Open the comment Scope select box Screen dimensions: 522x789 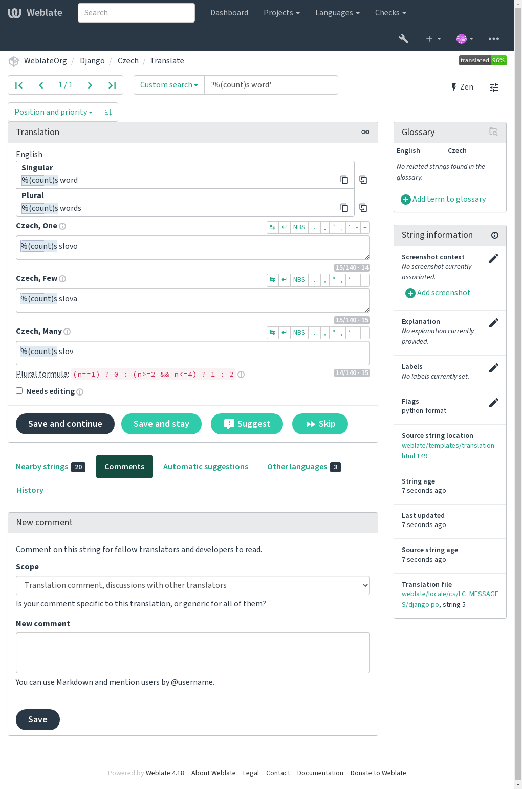(193, 585)
